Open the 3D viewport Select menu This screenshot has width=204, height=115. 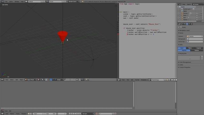click(12, 80)
